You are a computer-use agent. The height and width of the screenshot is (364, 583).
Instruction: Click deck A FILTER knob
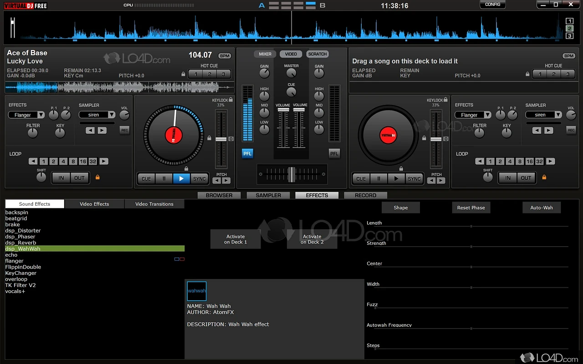32,133
